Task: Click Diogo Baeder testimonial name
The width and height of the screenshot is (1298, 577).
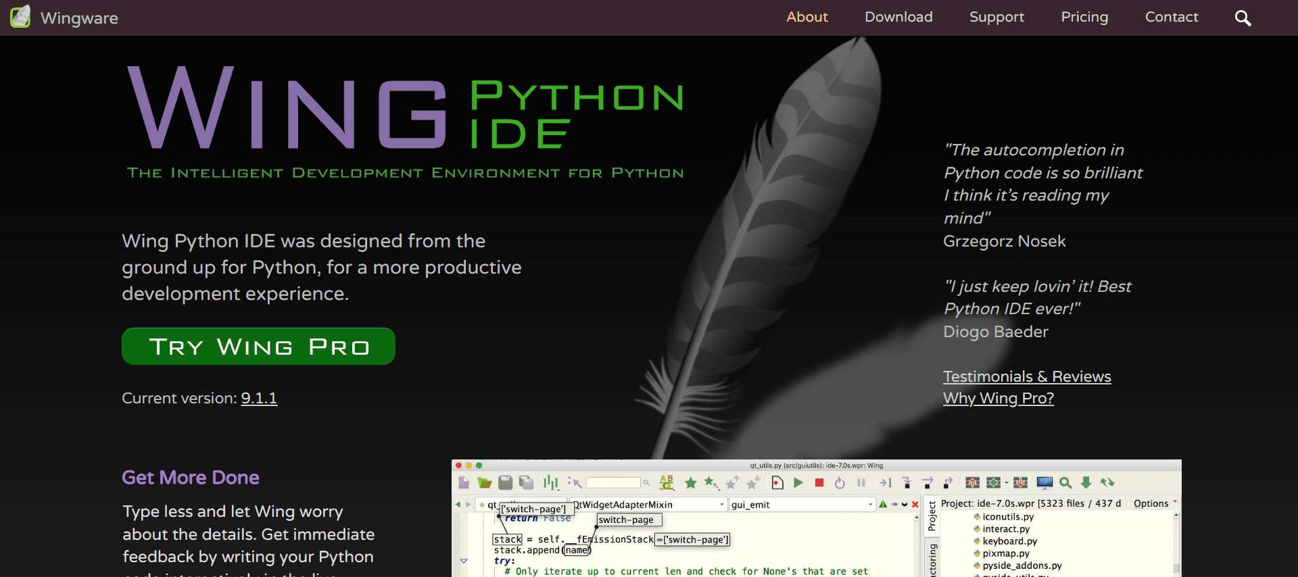Action: pyautogui.click(x=996, y=332)
